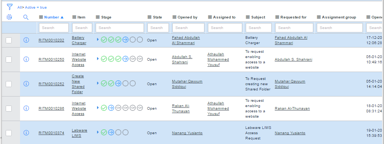Image resolution: width=384 pixels, height=144 pixels.
Task: Focus Assignment group column search field
Action: [x=340, y=28]
